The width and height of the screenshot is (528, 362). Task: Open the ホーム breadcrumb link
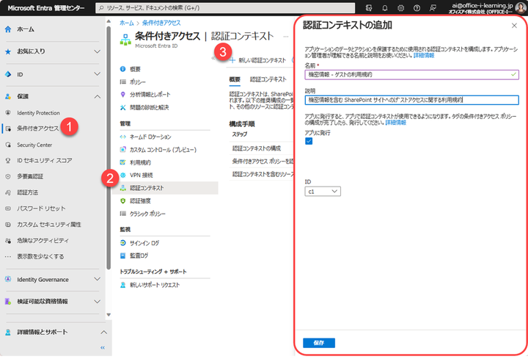point(127,23)
